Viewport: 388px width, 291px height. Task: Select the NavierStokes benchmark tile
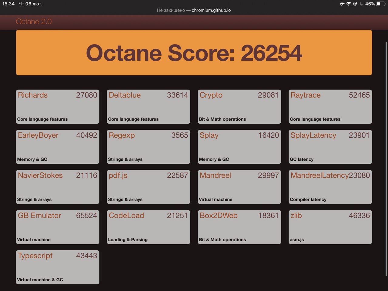(x=58, y=187)
